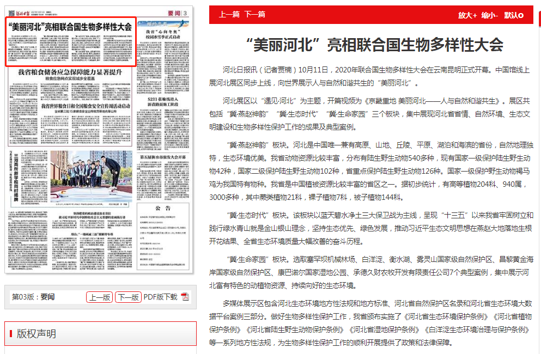Open the previous page with 上一版
Screen dimensions: 541x354
click(x=100, y=297)
